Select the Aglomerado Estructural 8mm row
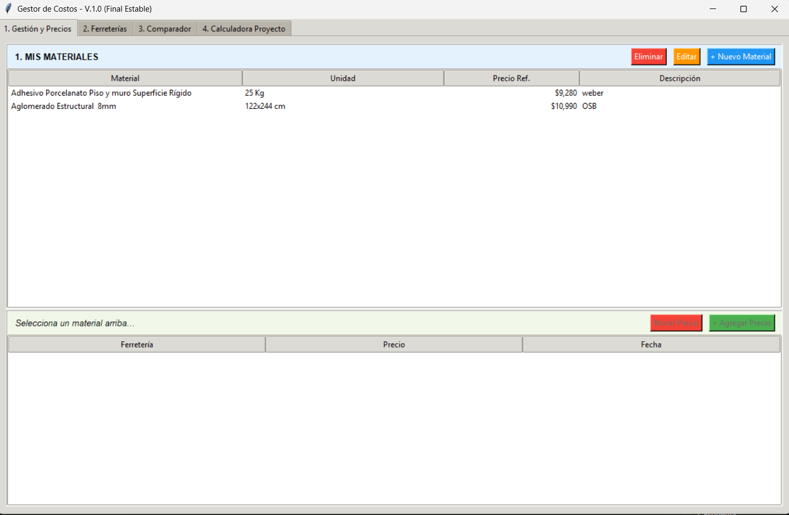Screen dimensions: 789x515 (64, 106)
